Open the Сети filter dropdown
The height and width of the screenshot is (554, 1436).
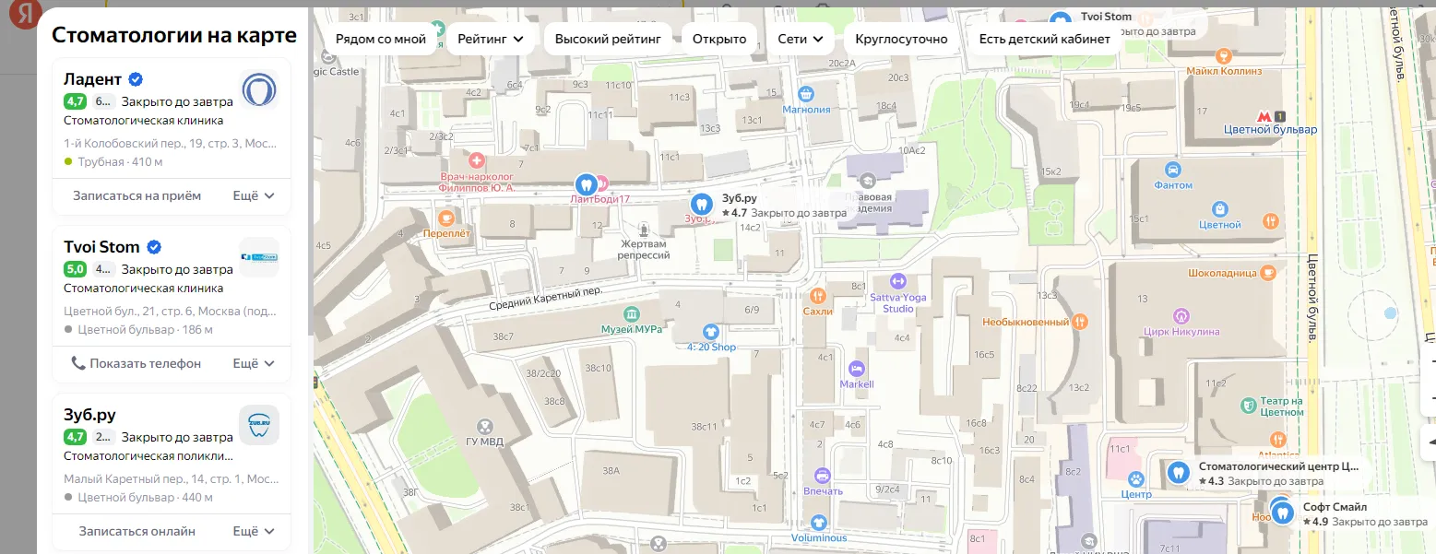(801, 39)
